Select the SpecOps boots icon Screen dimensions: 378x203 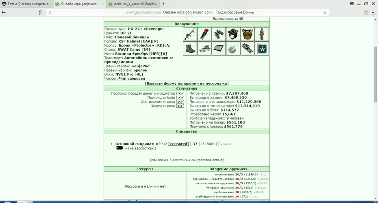pyautogui.click(x=190, y=48)
